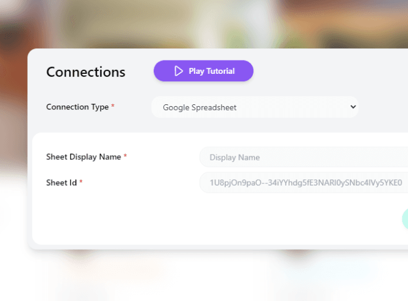This screenshot has height=301, width=408.
Task: Click the red asterisk beside Sheet Display Name
Action: click(x=125, y=156)
